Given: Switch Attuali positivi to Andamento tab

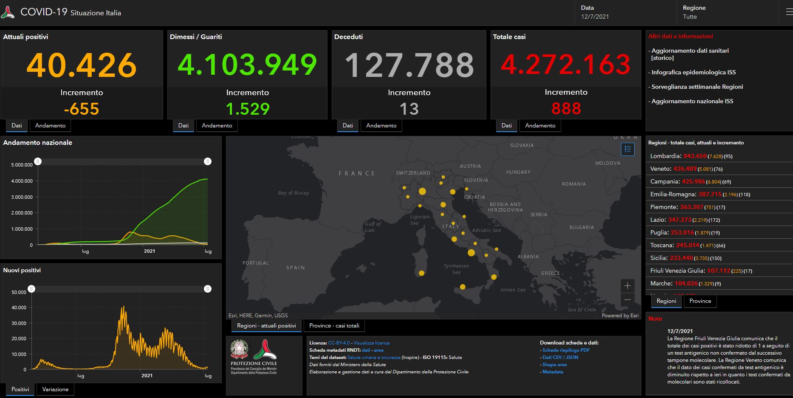Looking at the screenshot, I should click(50, 126).
